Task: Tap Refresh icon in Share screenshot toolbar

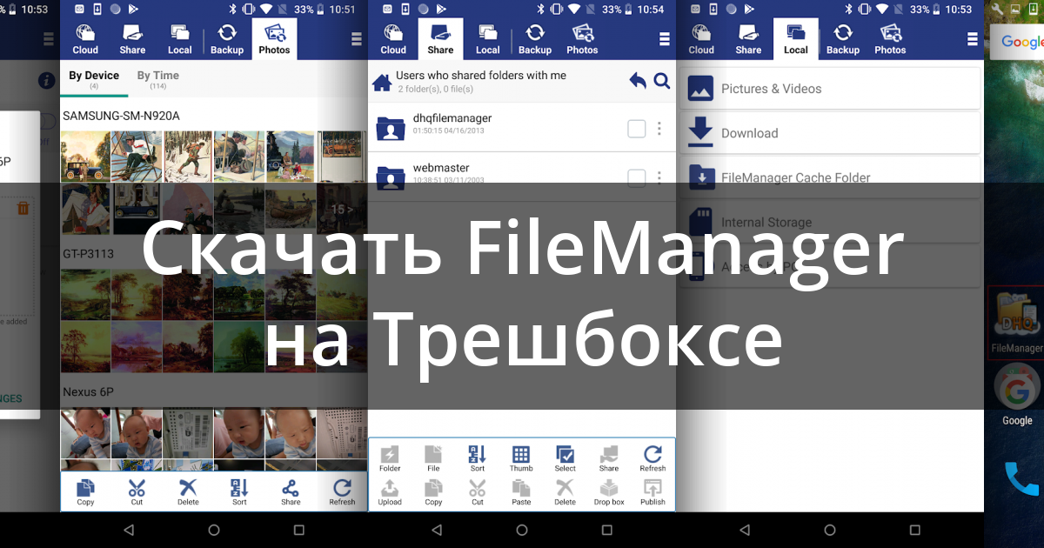Action: click(652, 458)
